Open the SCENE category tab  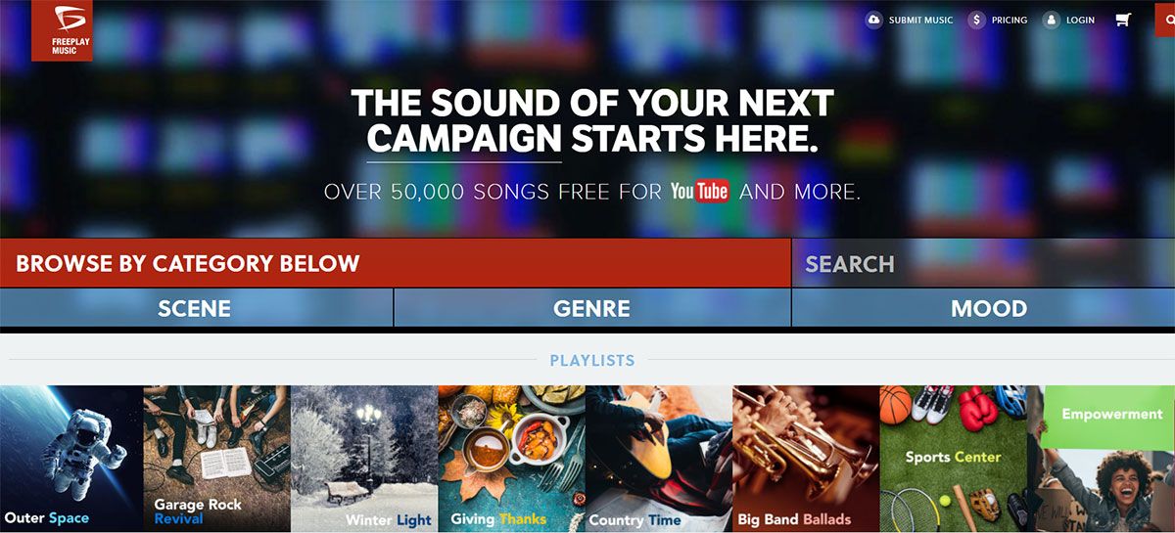click(x=196, y=308)
